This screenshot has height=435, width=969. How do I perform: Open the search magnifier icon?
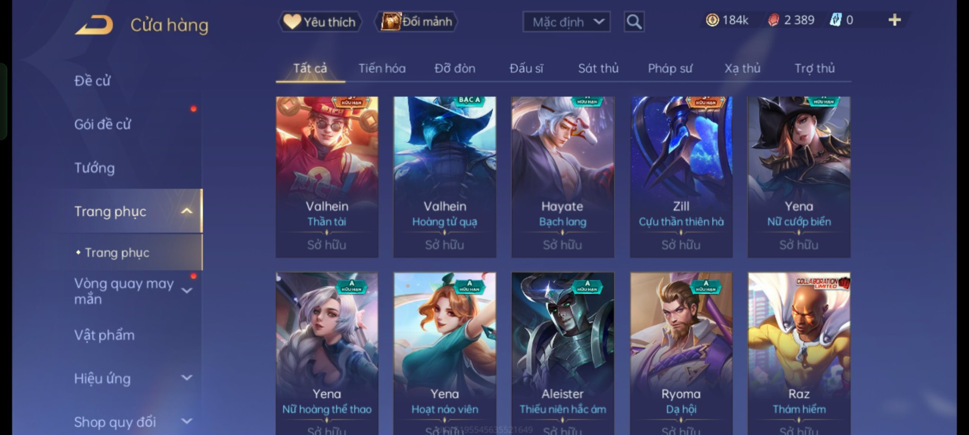634,22
